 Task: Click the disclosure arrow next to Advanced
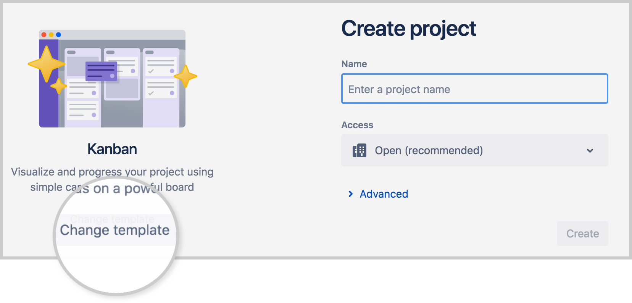point(351,194)
